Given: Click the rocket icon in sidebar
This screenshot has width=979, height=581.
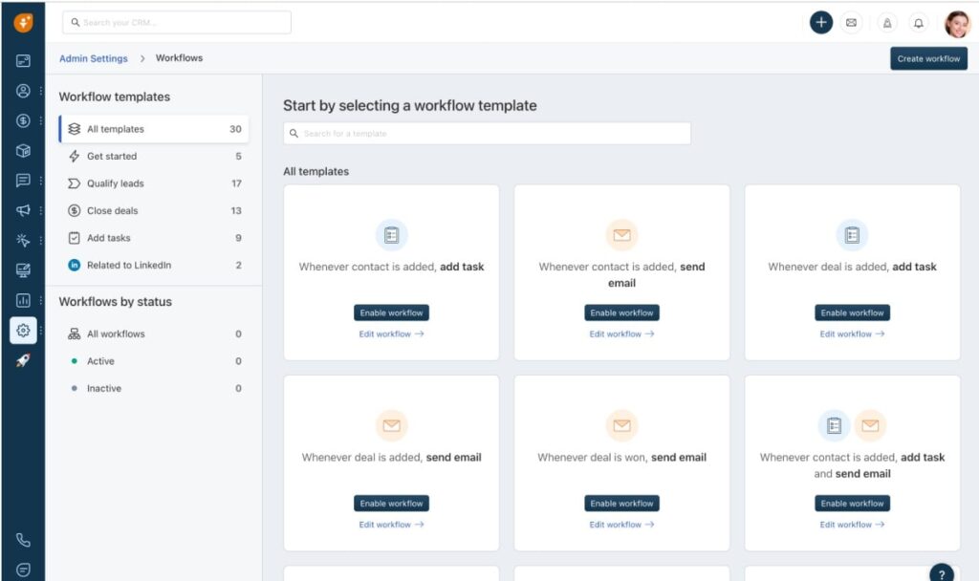Looking at the screenshot, I should coord(23,360).
